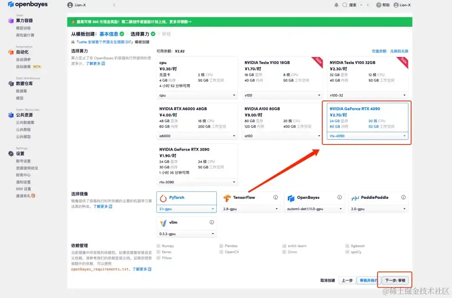Open SSH 设置 sidebar item
Viewport: 452px width, 298px height.
pos(23,189)
